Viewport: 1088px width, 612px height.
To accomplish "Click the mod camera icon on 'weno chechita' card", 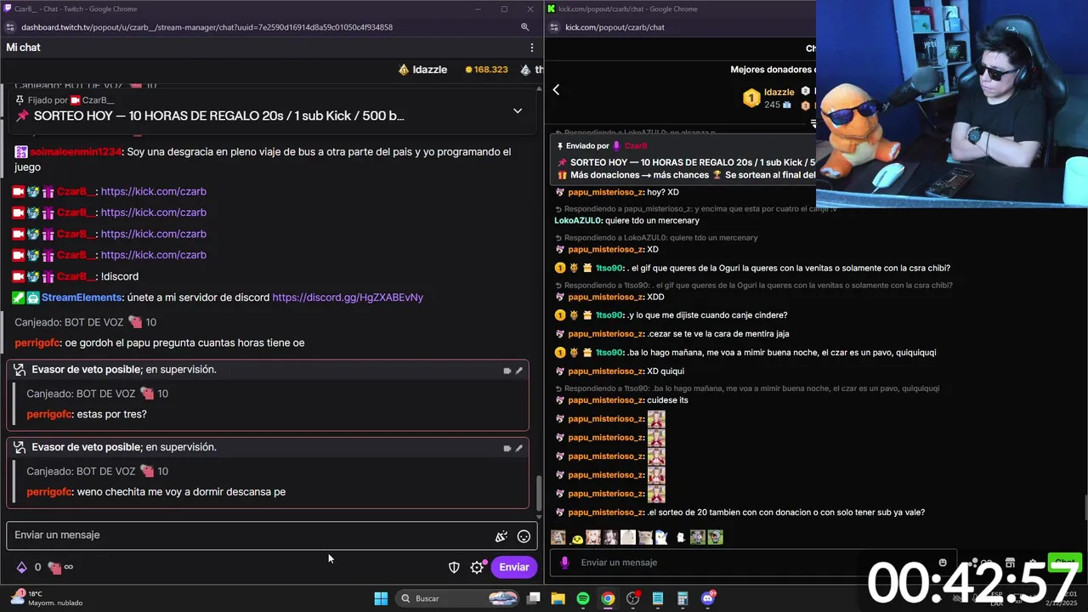I will point(507,448).
